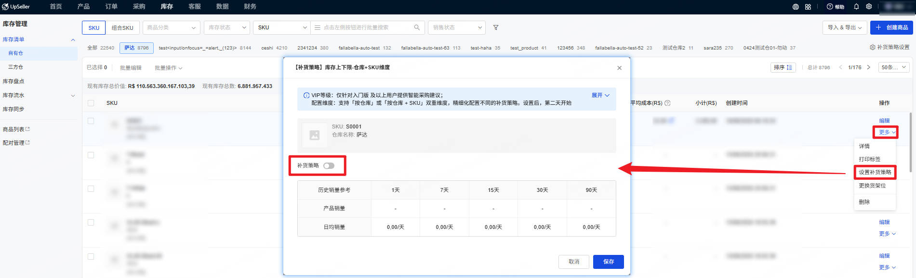Click the vertical scrollbar on the table
The height and width of the screenshot is (278, 916).
[x=910, y=142]
